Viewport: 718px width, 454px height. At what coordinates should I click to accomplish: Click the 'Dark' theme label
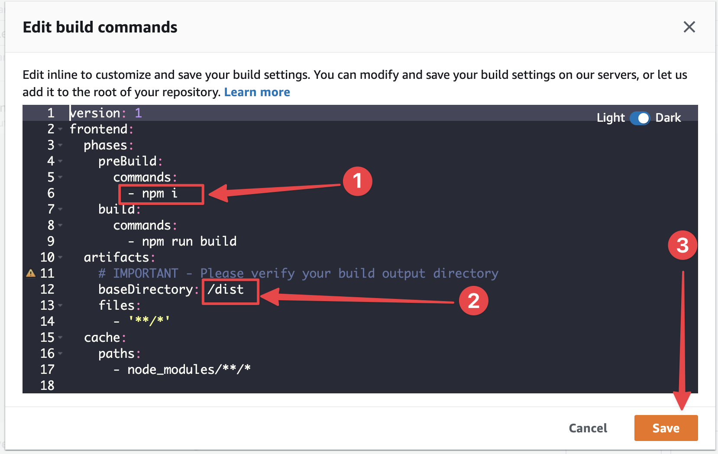[668, 118]
